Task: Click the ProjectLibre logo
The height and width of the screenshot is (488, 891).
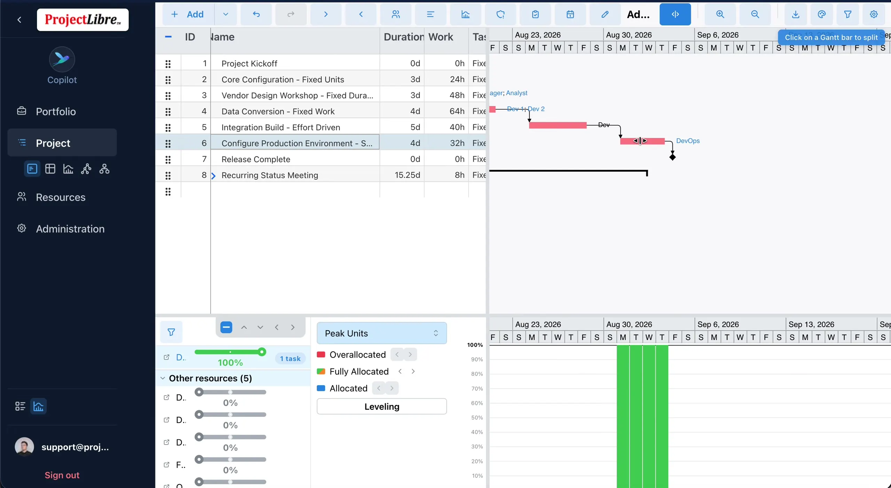Action: click(x=83, y=20)
